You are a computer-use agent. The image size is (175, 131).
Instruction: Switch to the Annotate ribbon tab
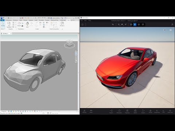(41, 20)
